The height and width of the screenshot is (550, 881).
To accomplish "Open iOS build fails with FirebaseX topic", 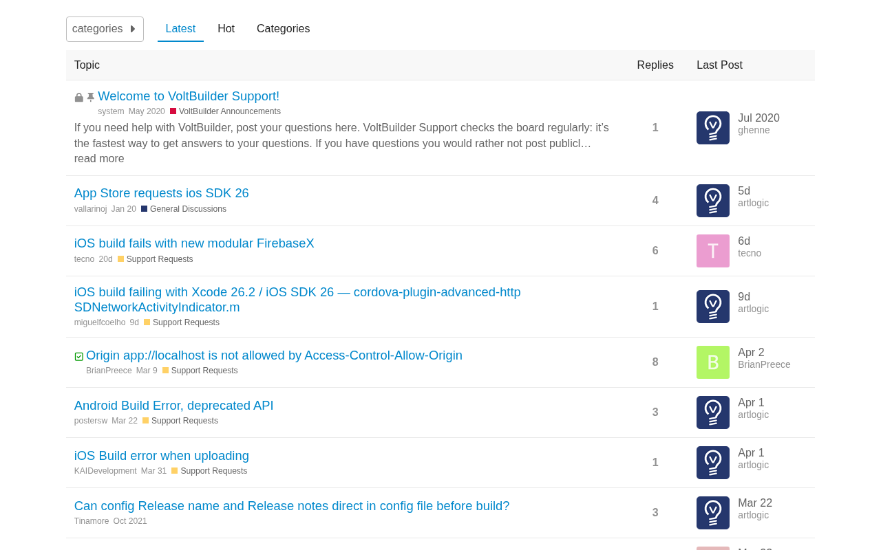I will click(x=194, y=243).
